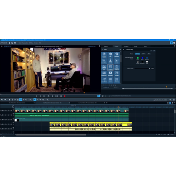This screenshot has height=176, width=176.
Task: Open the Datei menu
Action: [20, 43]
